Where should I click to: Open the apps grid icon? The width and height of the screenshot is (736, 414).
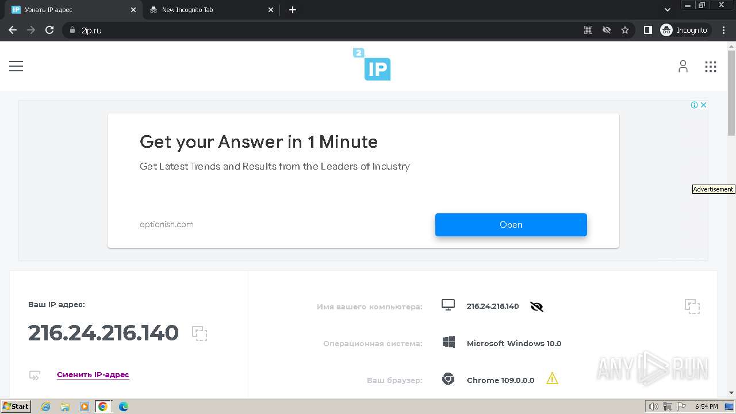click(x=711, y=67)
